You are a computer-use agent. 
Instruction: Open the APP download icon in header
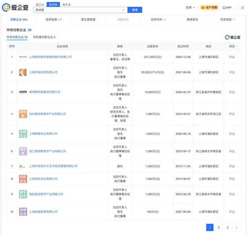[x=227, y=7]
